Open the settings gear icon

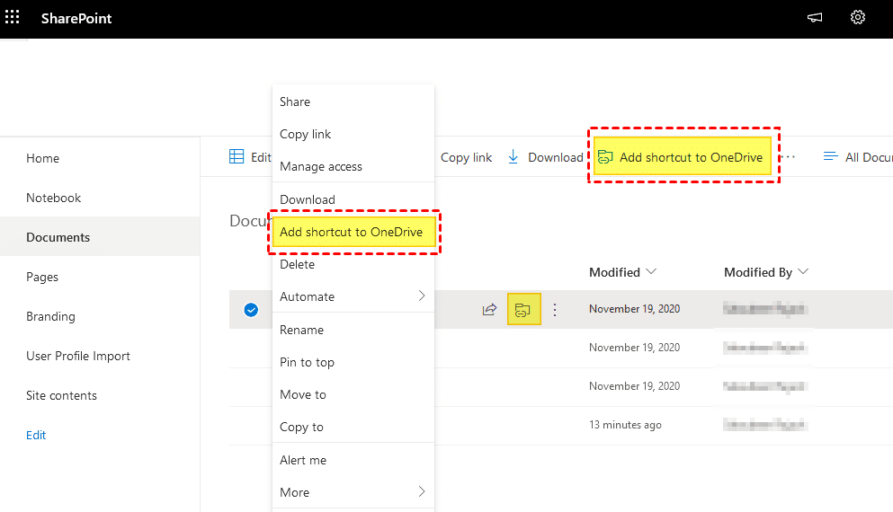(x=857, y=18)
